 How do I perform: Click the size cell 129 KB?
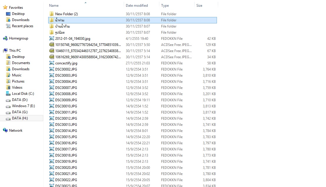coord(210,45)
